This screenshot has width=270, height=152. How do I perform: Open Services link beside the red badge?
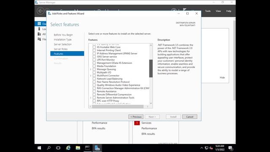[146, 123]
